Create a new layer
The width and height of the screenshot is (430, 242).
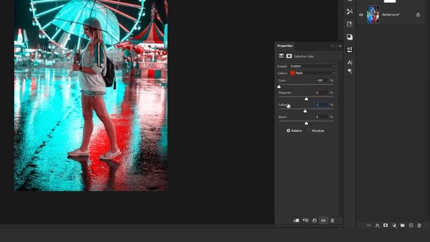point(411,225)
